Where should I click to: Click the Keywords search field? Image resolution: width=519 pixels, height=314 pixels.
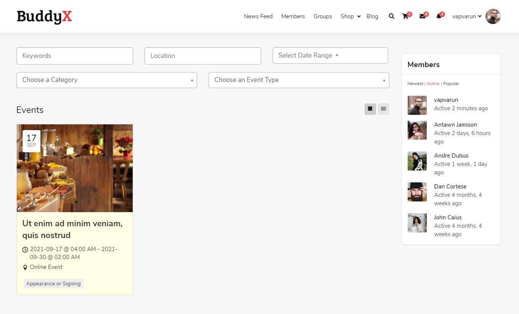tap(75, 56)
